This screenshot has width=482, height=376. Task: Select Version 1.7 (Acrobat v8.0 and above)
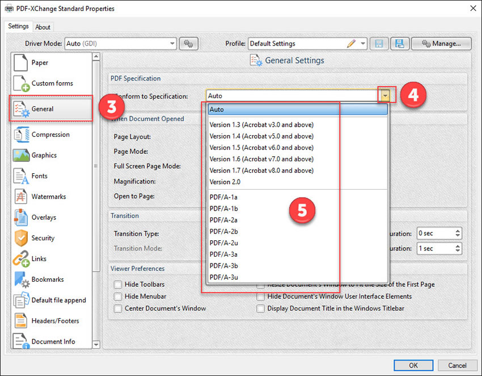coord(298,170)
